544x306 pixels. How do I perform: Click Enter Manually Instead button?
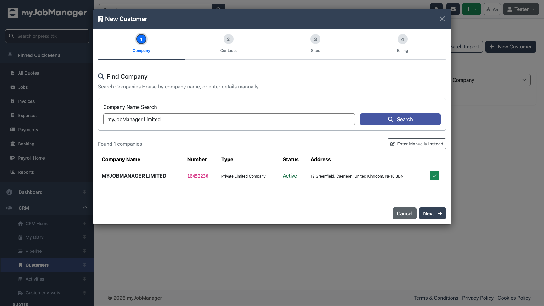pyautogui.click(x=416, y=144)
